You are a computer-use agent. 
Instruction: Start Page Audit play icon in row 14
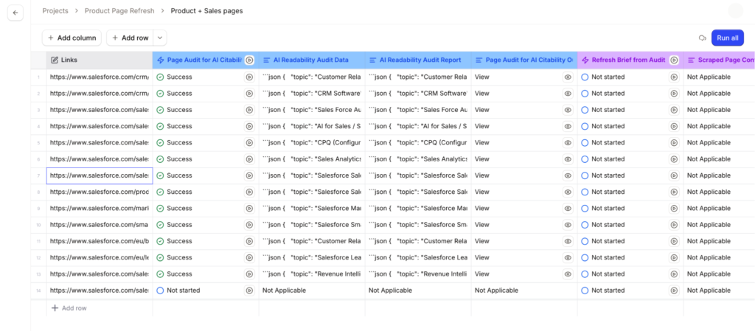(x=249, y=290)
